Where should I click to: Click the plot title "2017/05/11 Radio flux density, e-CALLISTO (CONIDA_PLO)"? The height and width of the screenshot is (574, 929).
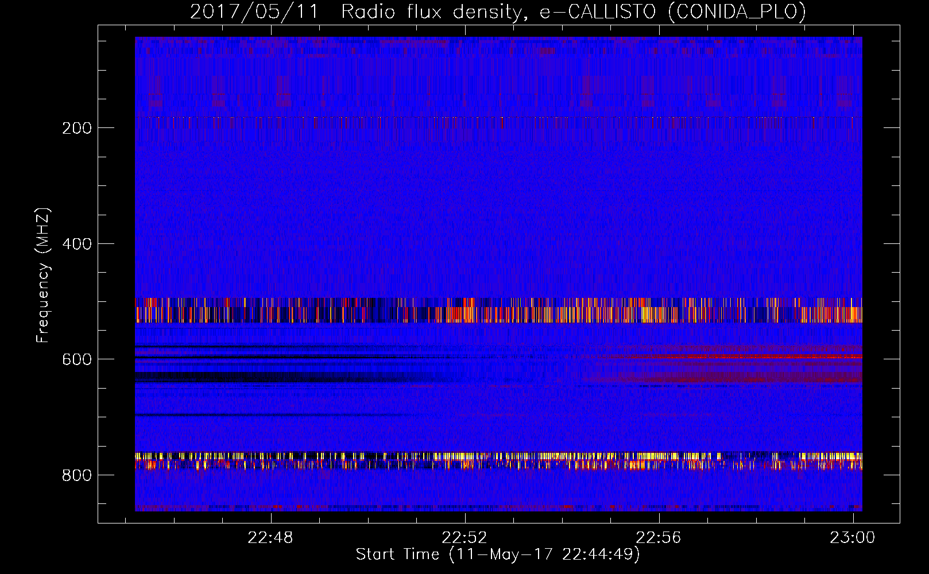[498, 12]
